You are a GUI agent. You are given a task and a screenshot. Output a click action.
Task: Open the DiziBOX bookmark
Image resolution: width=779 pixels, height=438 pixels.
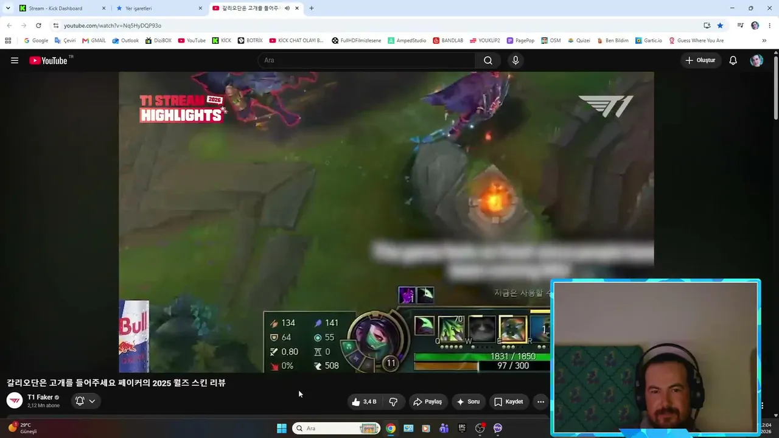pyautogui.click(x=158, y=41)
